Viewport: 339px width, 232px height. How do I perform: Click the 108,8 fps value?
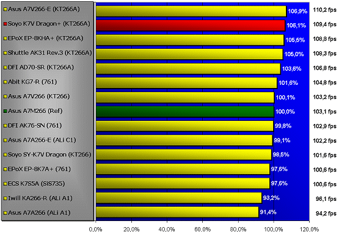325,39
